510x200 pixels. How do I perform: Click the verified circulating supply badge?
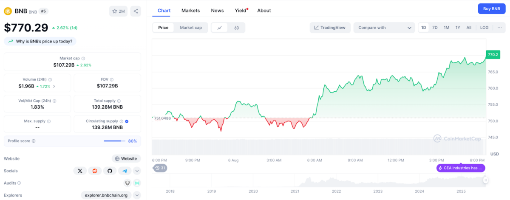point(127,121)
